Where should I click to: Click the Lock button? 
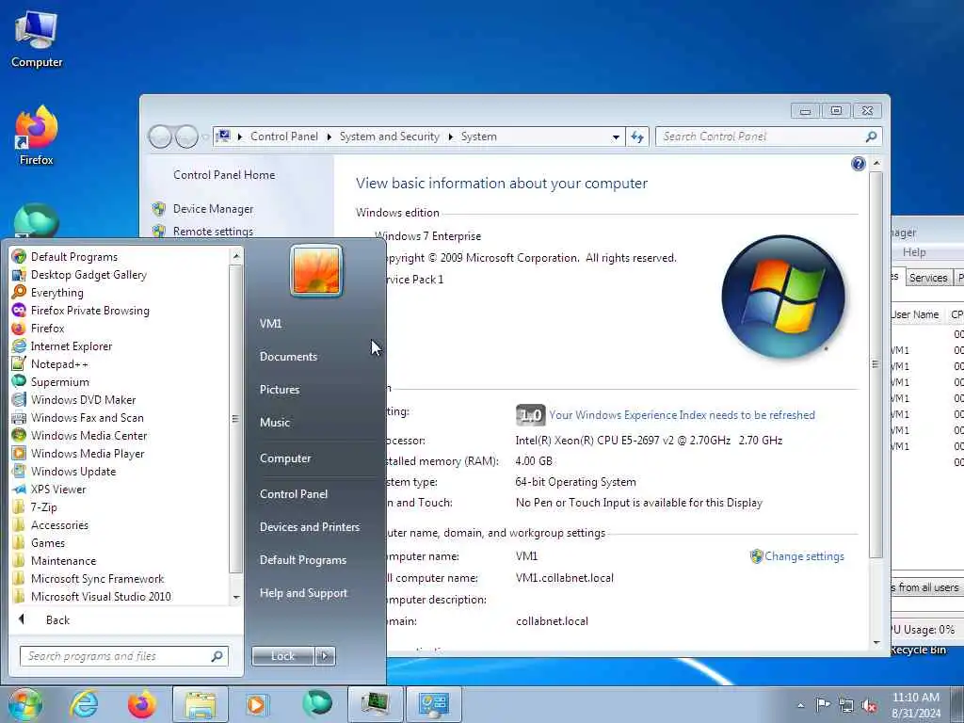[282, 656]
